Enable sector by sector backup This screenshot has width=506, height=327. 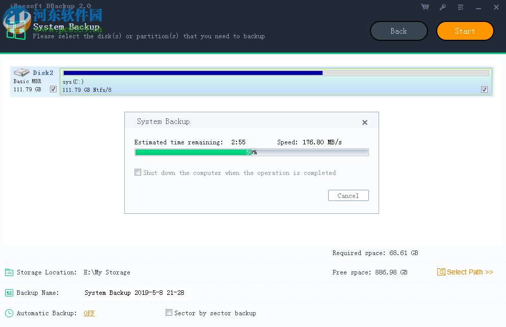[169, 313]
